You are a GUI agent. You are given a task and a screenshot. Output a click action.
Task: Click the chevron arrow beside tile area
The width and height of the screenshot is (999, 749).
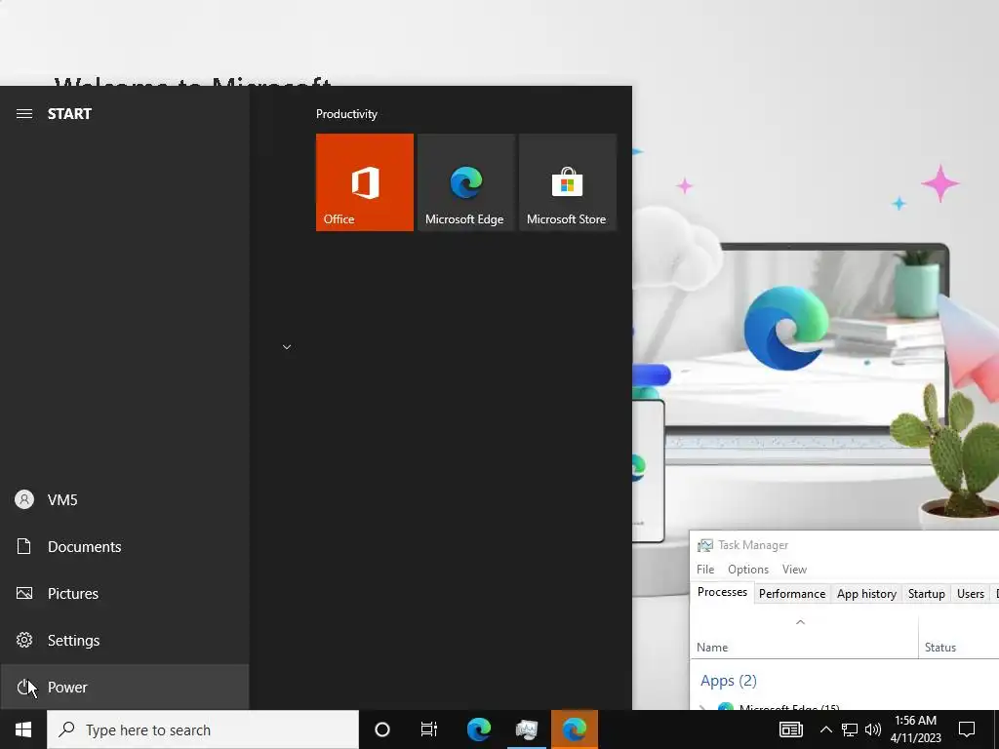(287, 347)
